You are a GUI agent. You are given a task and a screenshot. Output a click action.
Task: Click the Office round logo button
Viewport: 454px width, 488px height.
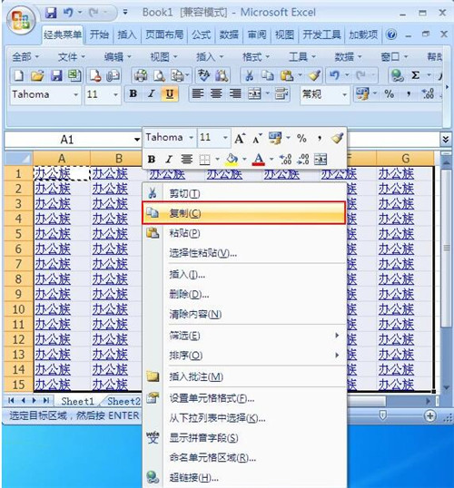pyautogui.click(x=21, y=21)
